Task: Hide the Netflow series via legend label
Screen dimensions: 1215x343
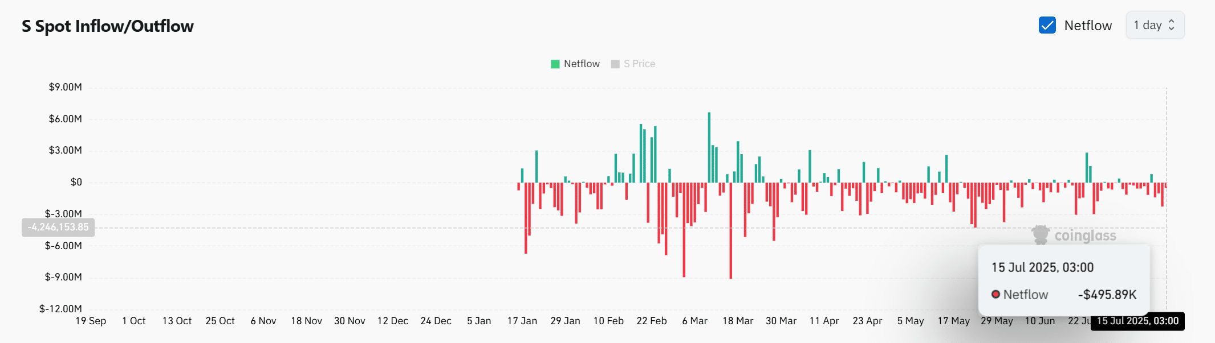Action: pos(581,64)
